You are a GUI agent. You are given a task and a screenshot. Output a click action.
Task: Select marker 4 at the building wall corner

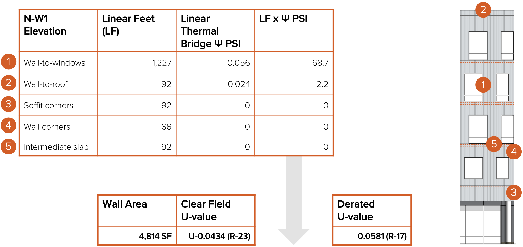pyautogui.click(x=514, y=151)
